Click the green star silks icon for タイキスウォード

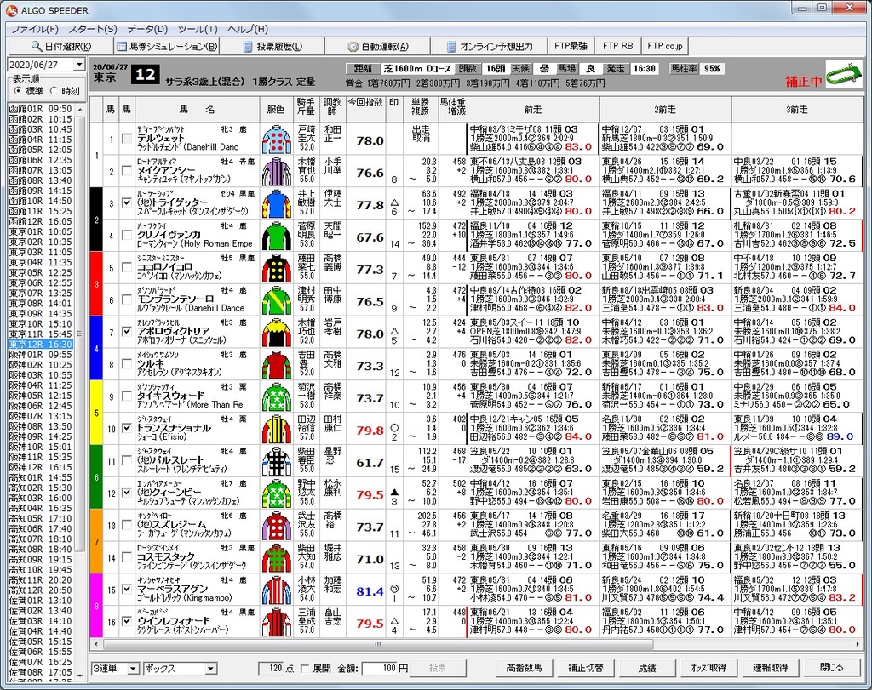coord(277,397)
